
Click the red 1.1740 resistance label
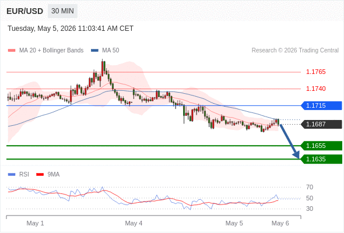316,89
